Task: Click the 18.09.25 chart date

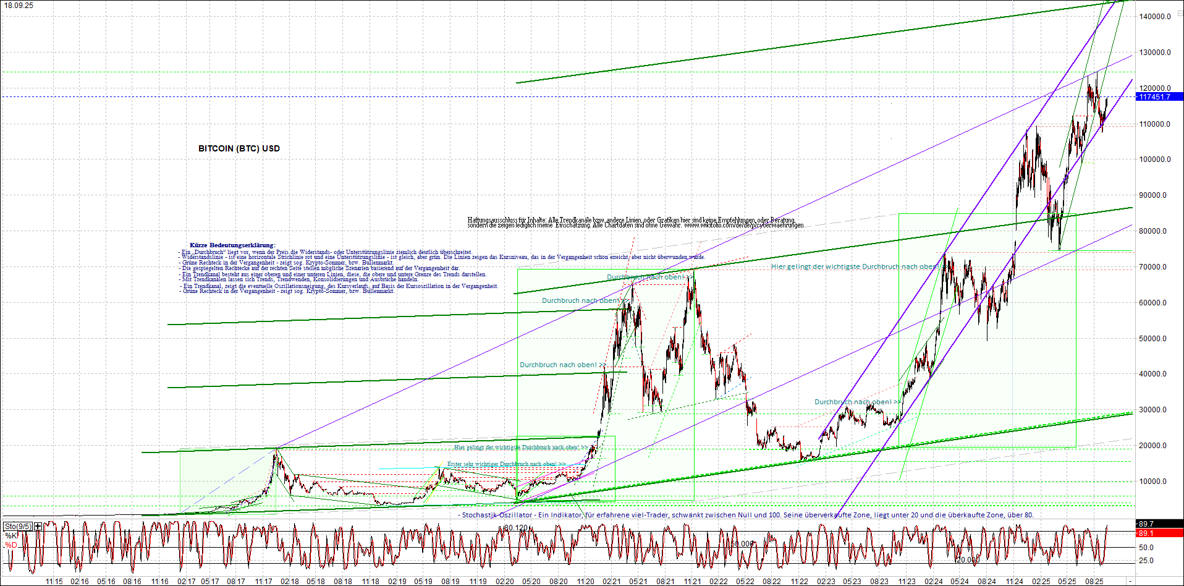Action: point(19,6)
